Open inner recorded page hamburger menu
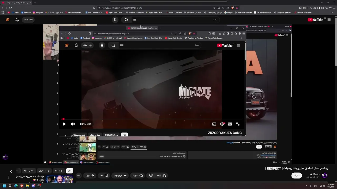Image resolution: width=337 pixels, height=189 pixels. click(238, 45)
